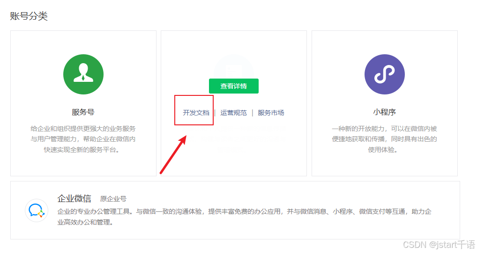Click the 服务号 card title
The image size is (477, 253).
coord(83,112)
